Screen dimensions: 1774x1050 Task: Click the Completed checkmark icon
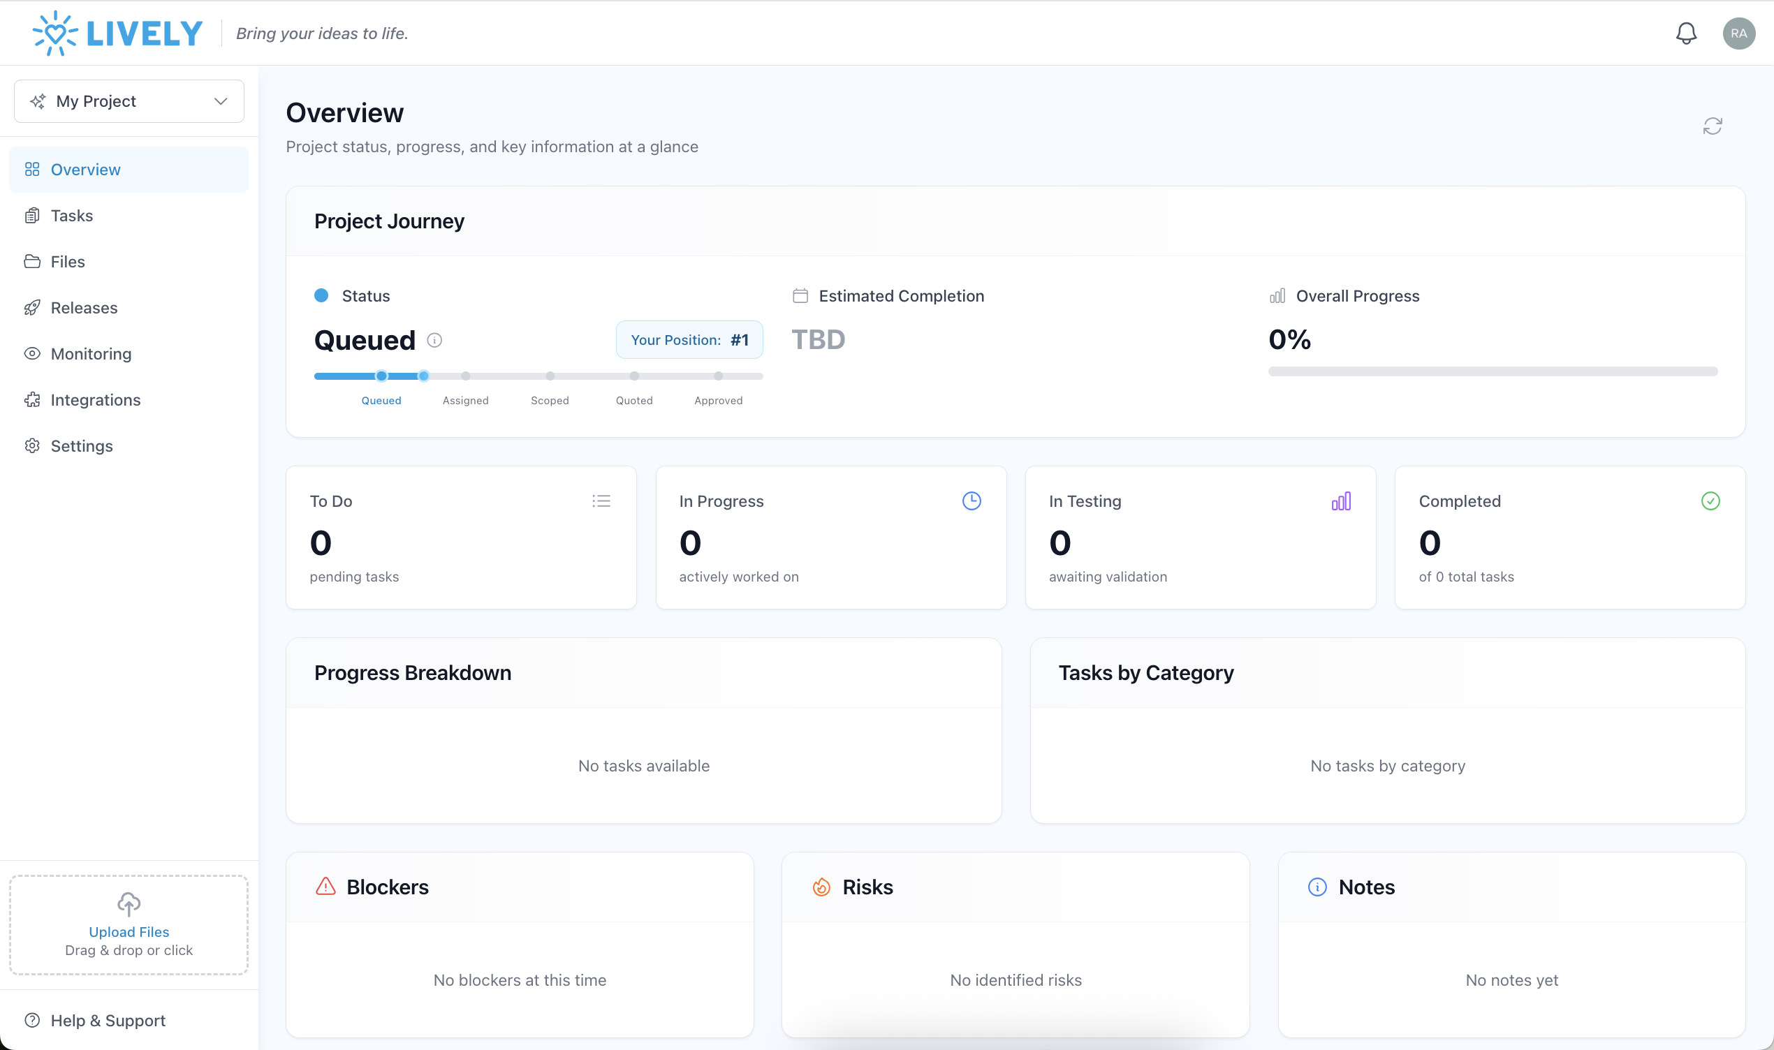click(1710, 501)
